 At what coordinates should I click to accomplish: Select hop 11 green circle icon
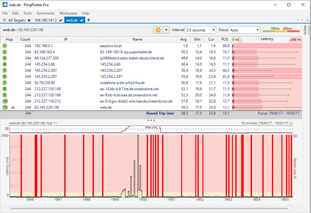tap(5, 107)
